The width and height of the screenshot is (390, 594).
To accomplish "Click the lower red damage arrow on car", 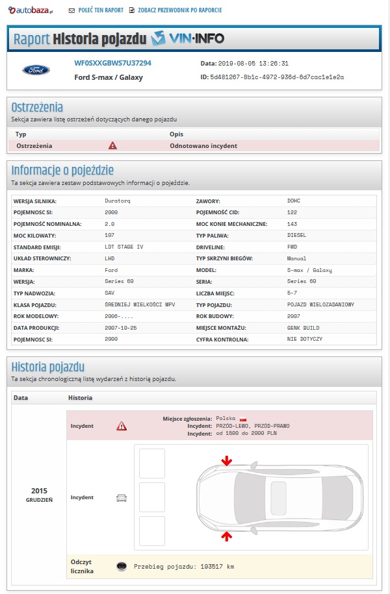I will [226, 536].
